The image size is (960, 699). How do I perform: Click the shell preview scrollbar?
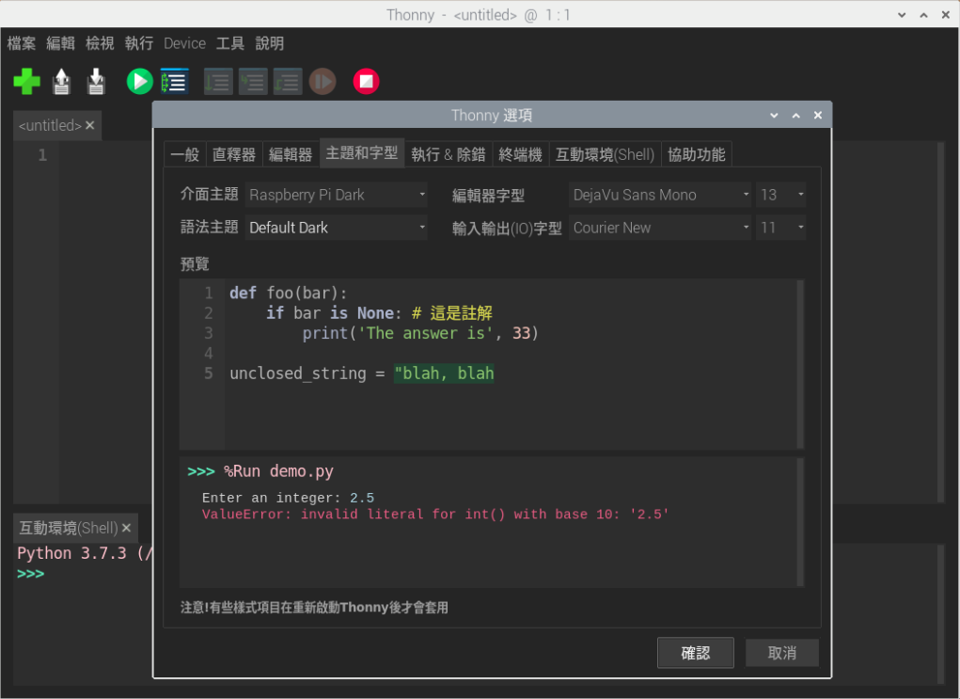click(x=800, y=522)
